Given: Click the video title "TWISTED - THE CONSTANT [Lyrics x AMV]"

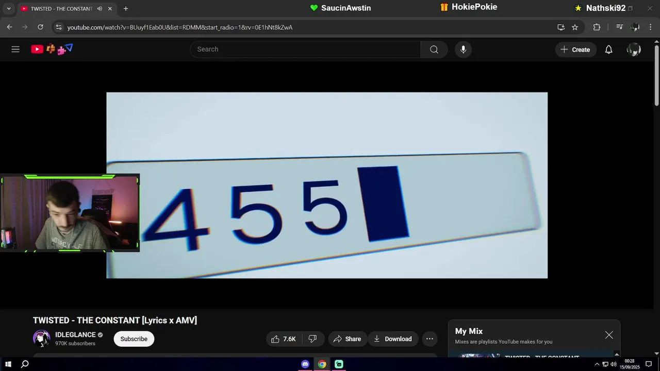Looking at the screenshot, I should (x=115, y=321).
